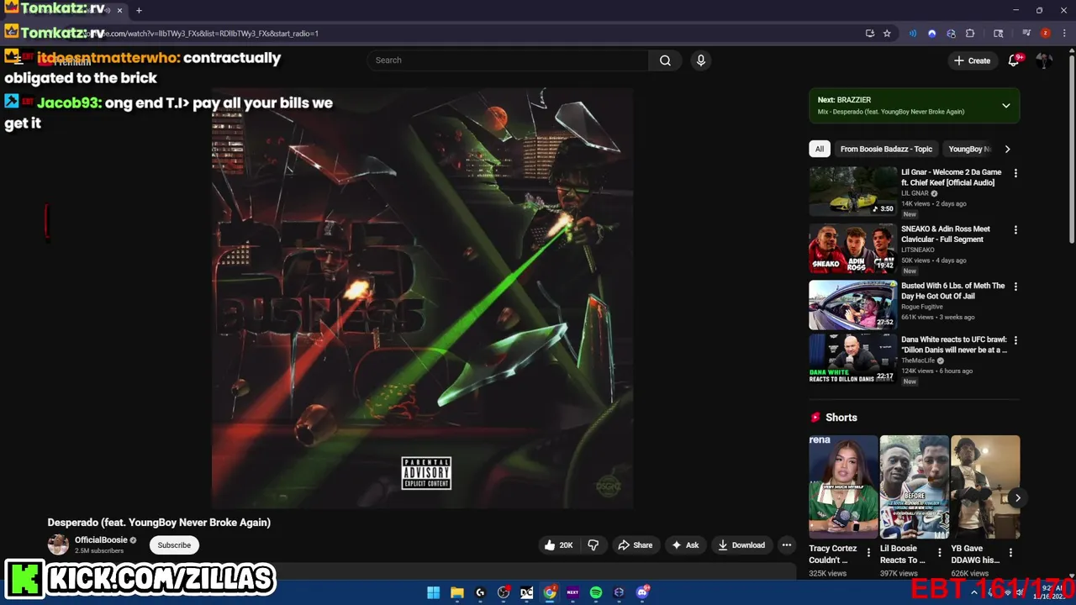Image resolution: width=1076 pixels, height=605 pixels.
Task: Open options for the YB Gave DDAWG short
Action: tap(1010, 553)
